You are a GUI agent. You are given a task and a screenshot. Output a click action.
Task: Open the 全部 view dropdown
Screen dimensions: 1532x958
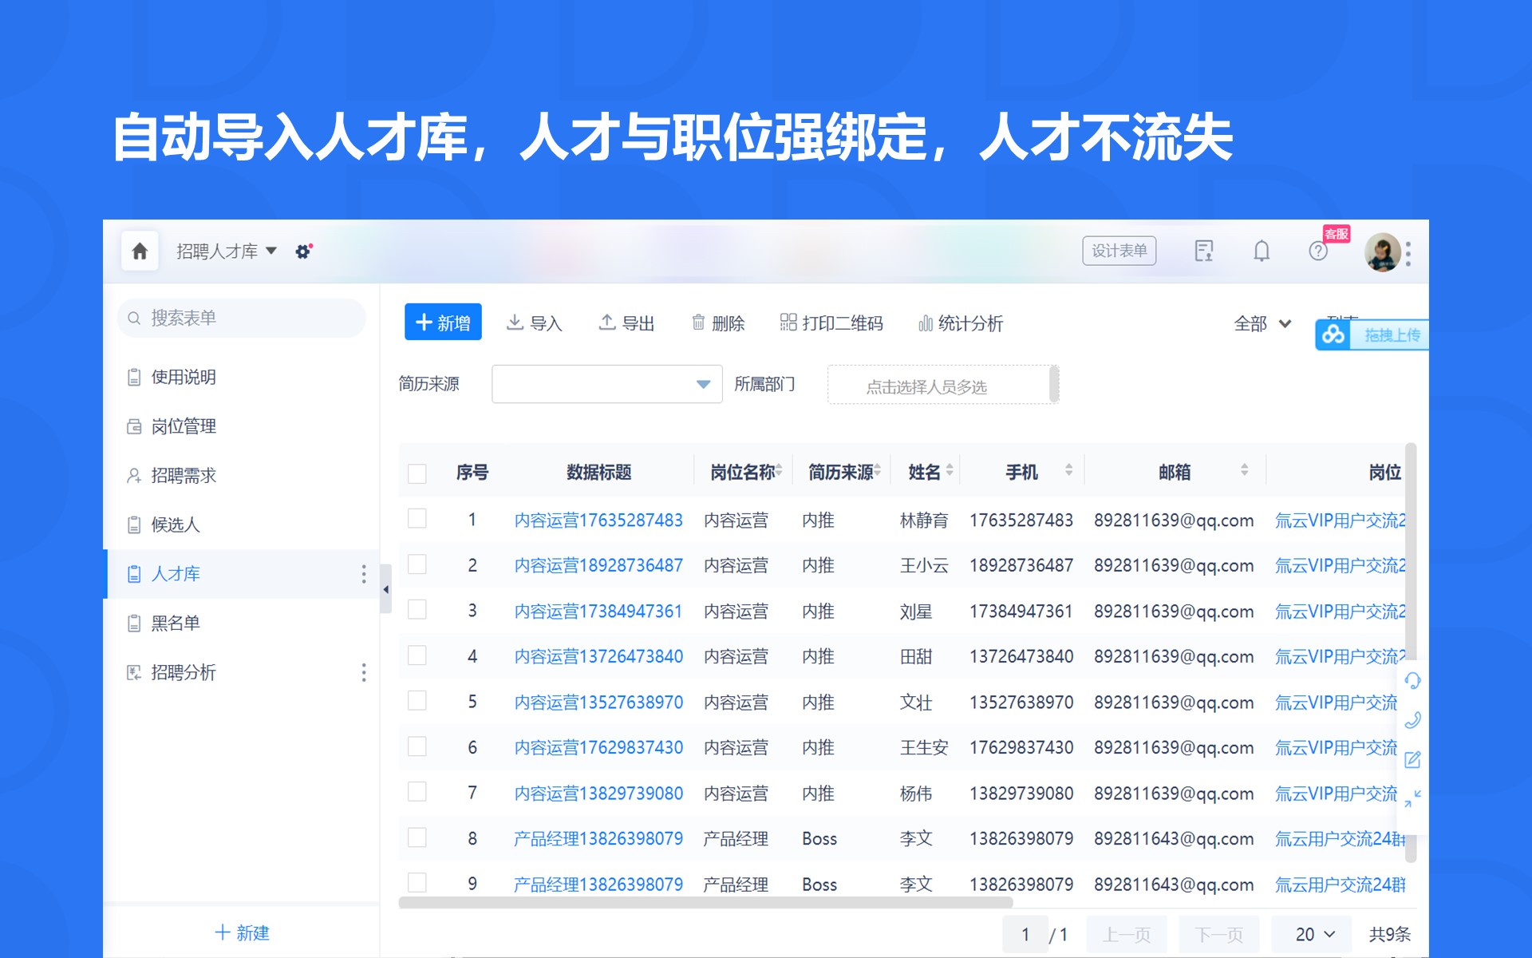(x=1262, y=323)
